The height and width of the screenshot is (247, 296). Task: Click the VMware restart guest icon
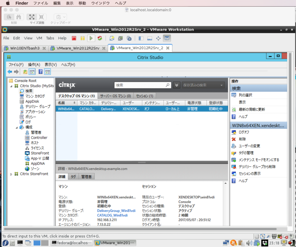(100, 39)
